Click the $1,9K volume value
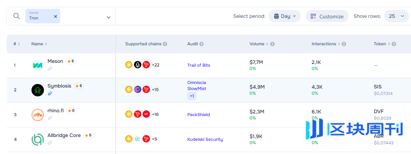The width and height of the screenshot is (411, 154). pos(256,136)
